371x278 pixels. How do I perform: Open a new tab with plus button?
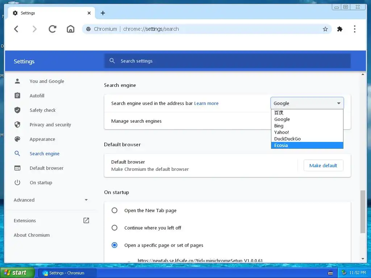(103, 13)
